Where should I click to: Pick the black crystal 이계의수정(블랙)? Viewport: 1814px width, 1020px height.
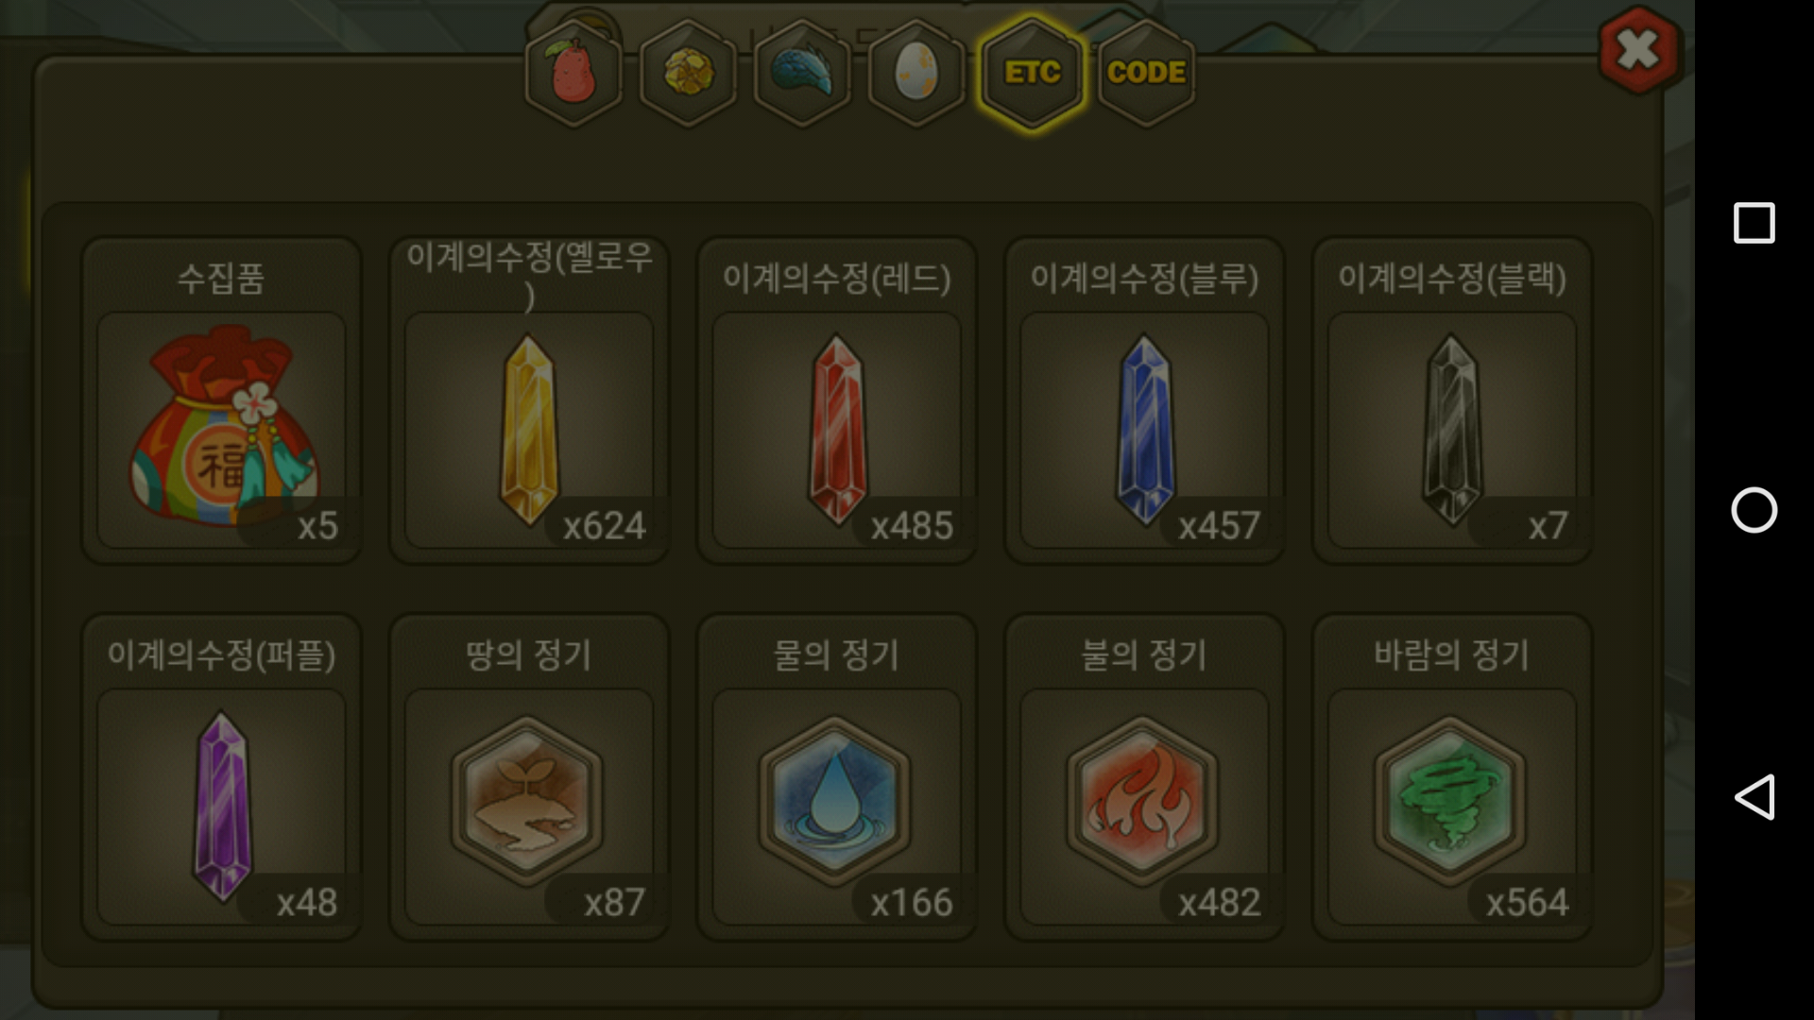pyautogui.click(x=1452, y=400)
